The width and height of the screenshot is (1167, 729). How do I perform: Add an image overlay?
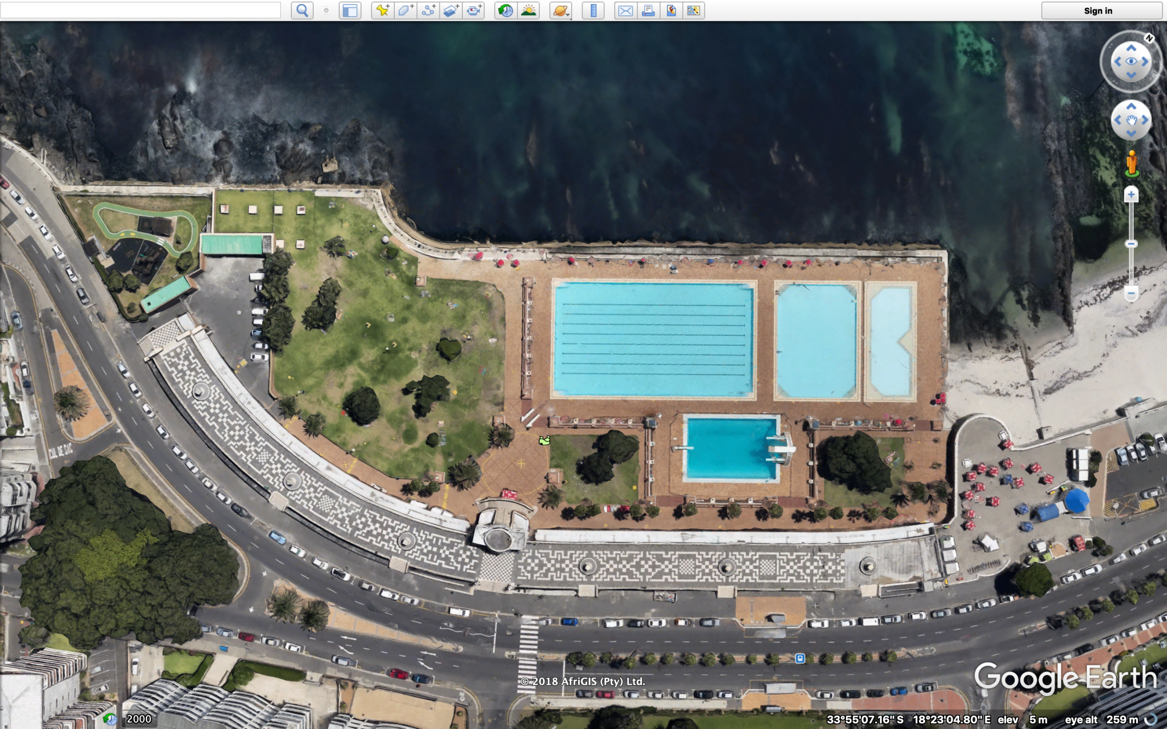point(450,10)
